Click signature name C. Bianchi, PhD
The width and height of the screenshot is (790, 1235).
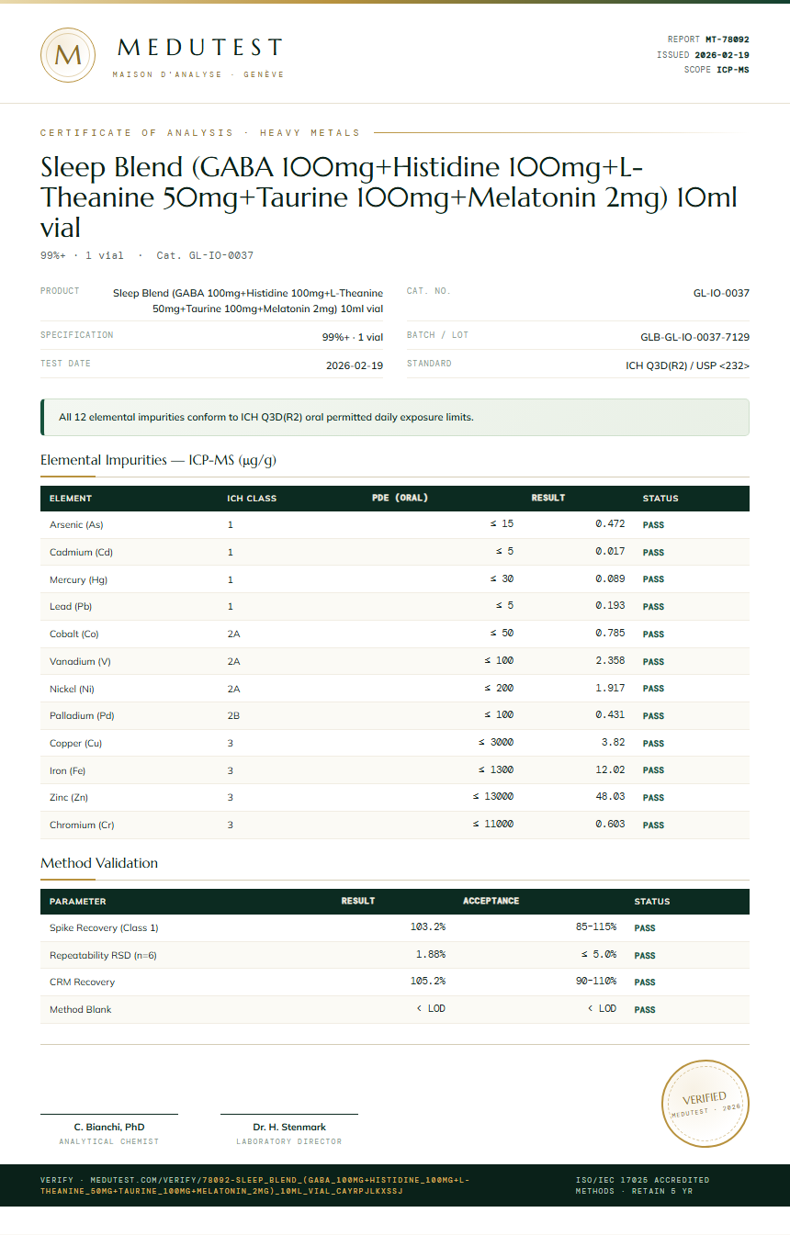pos(109,1127)
